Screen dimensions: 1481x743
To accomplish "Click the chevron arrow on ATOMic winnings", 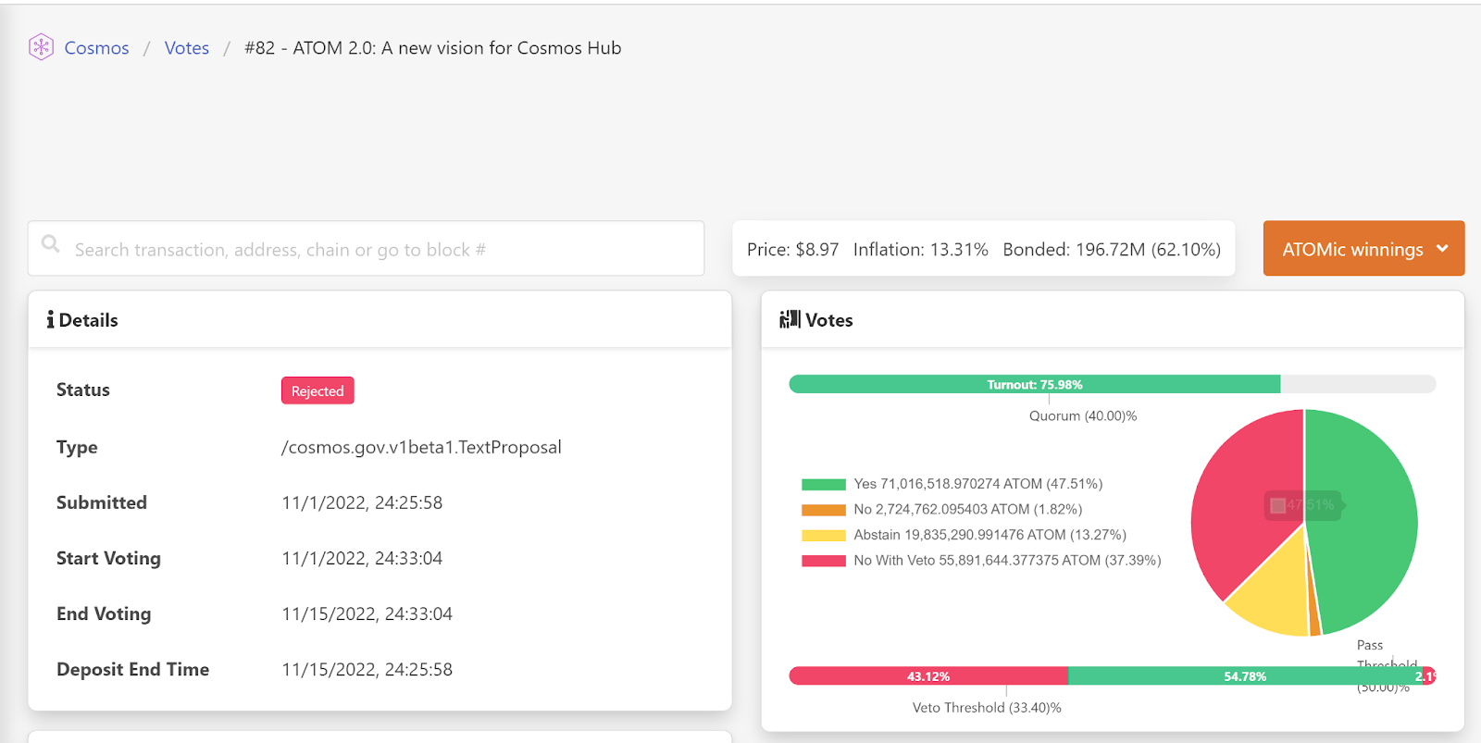I will click(1442, 248).
